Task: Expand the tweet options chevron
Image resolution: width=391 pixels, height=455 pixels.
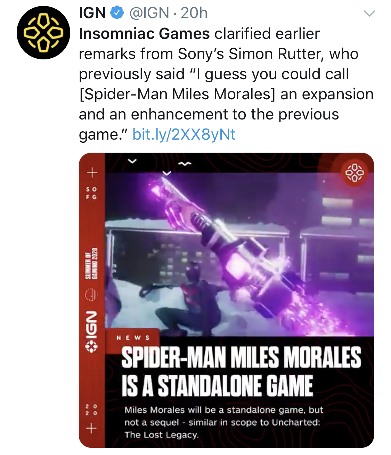Action: tap(369, 14)
